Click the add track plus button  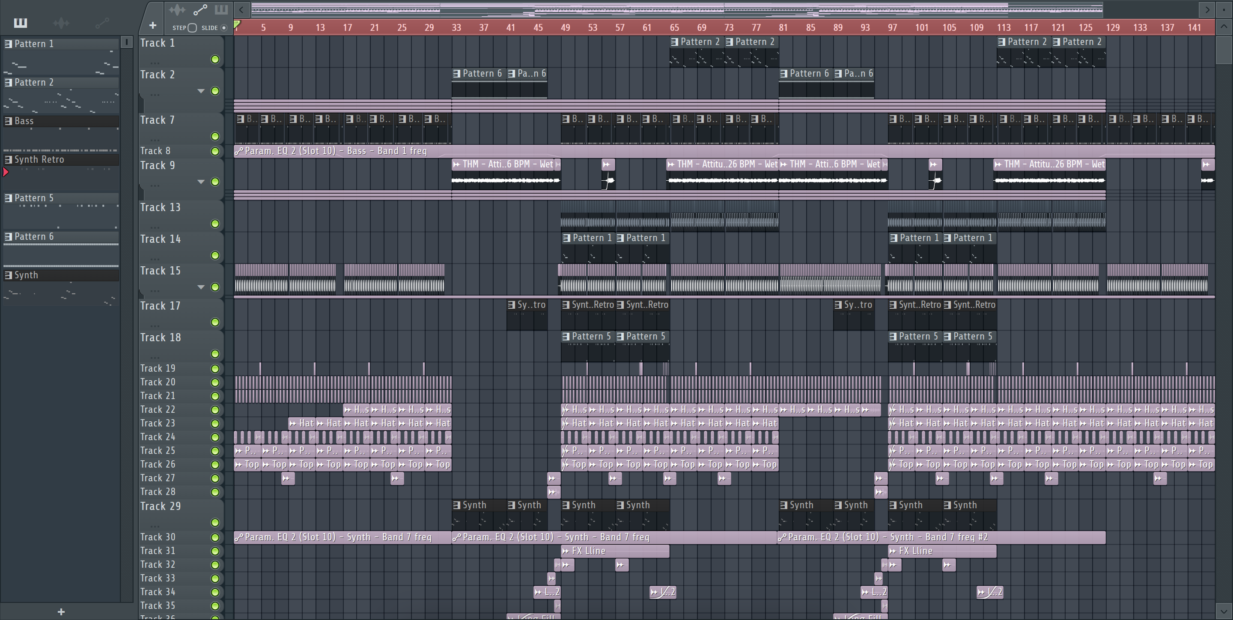point(153,25)
